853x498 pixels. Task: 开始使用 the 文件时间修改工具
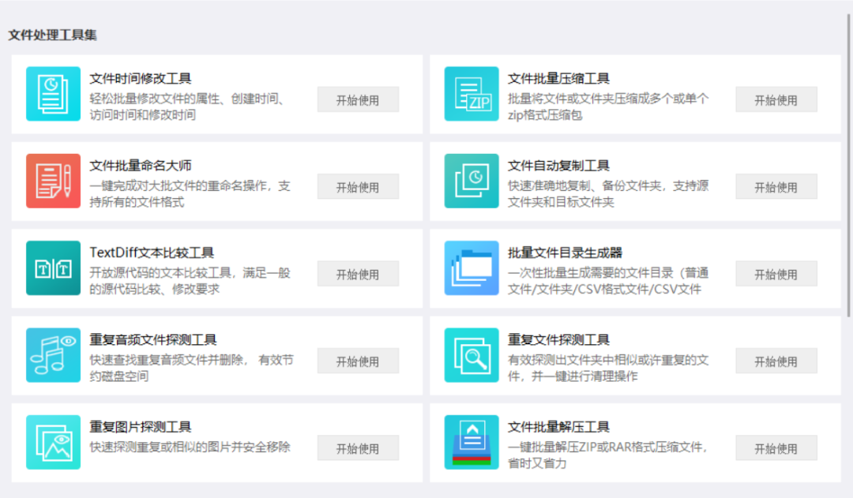coord(358,99)
